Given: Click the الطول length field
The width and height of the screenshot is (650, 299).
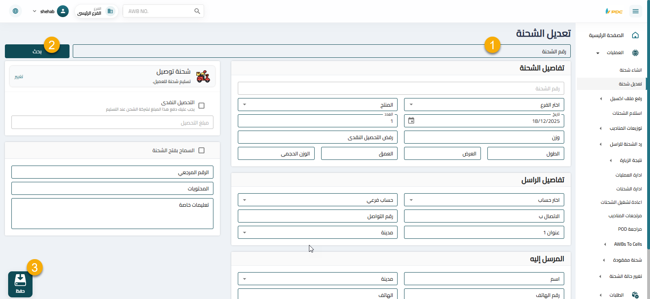Looking at the screenshot, I should [x=526, y=153].
